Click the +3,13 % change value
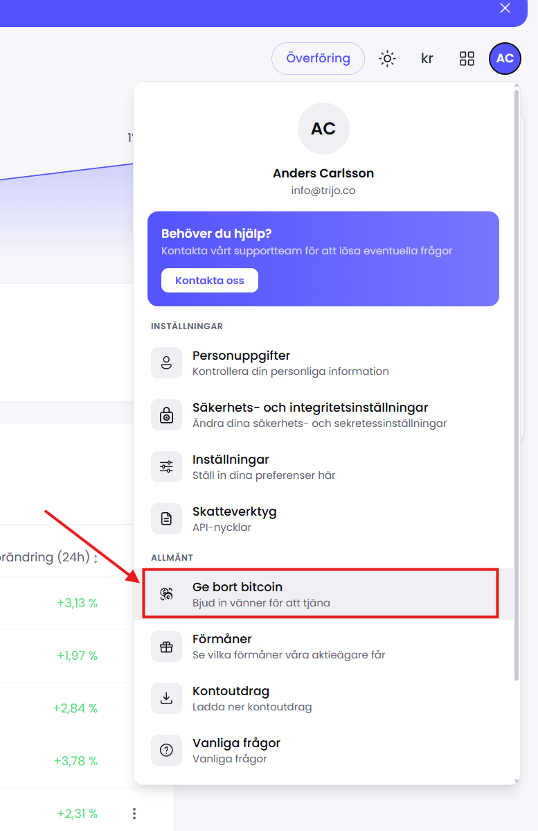This screenshot has width=538, height=831. pos(78,603)
